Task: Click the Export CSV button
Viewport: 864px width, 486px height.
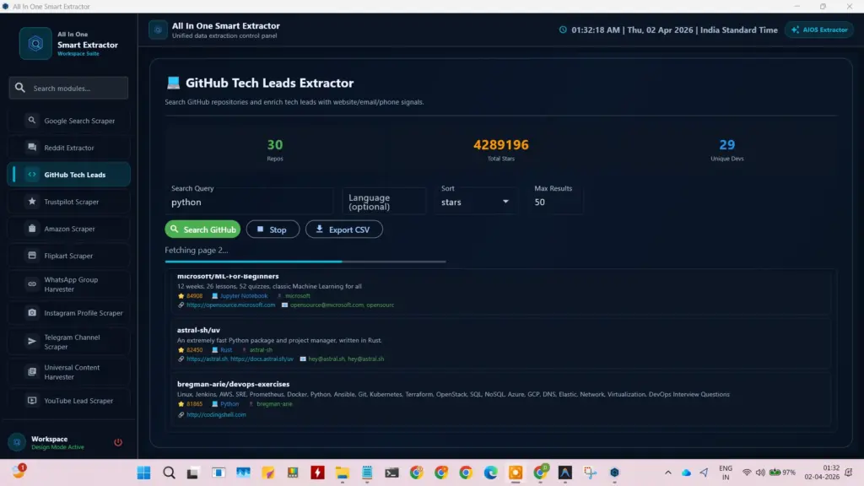Action: pyautogui.click(x=344, y=229)
